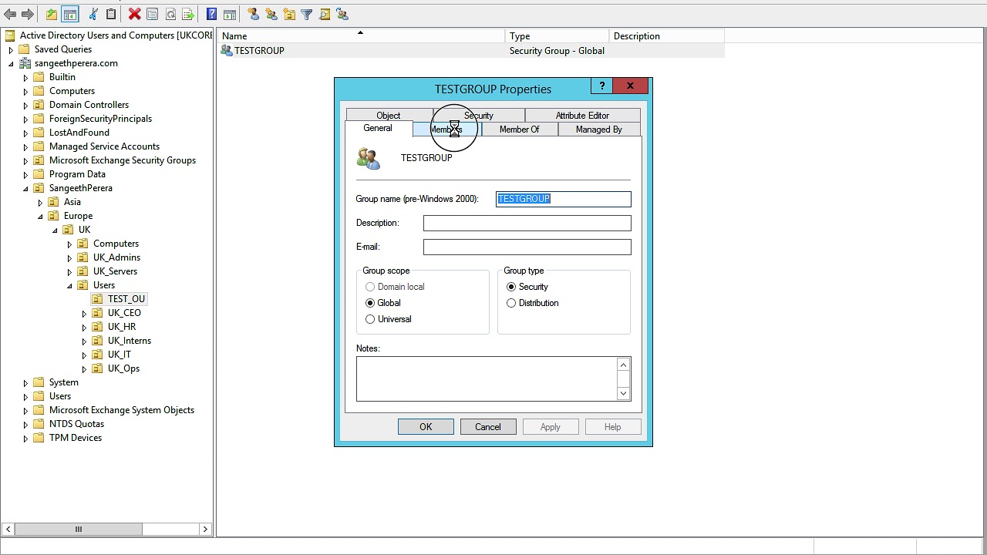Viewport: 987px width, 555px height.
Task: Click the Cancel button
Action: [488, 427]
